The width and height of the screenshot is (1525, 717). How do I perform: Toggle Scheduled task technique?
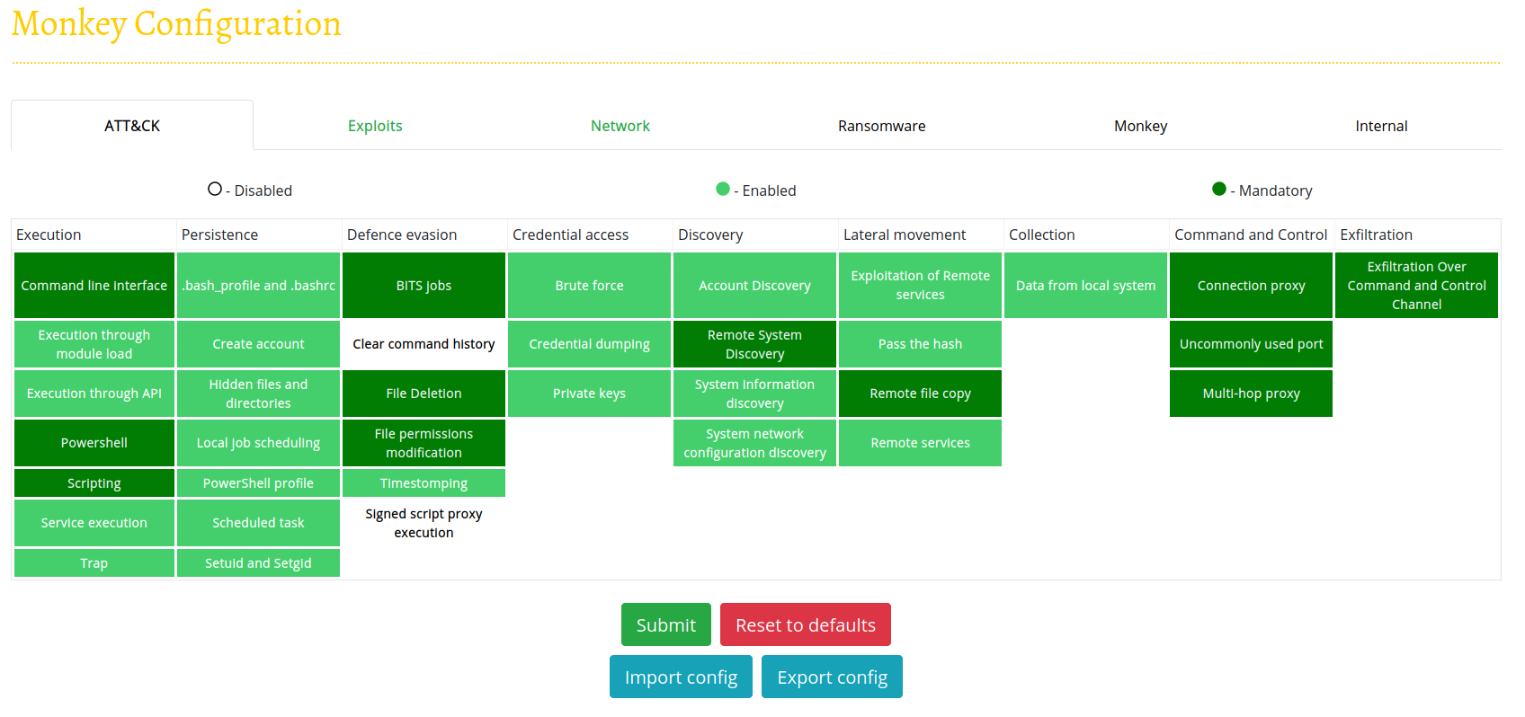[x=258, y=523]
